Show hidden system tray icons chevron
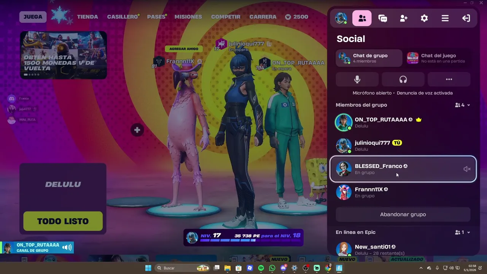Screen dimensions: 487x274 [421, 268]
